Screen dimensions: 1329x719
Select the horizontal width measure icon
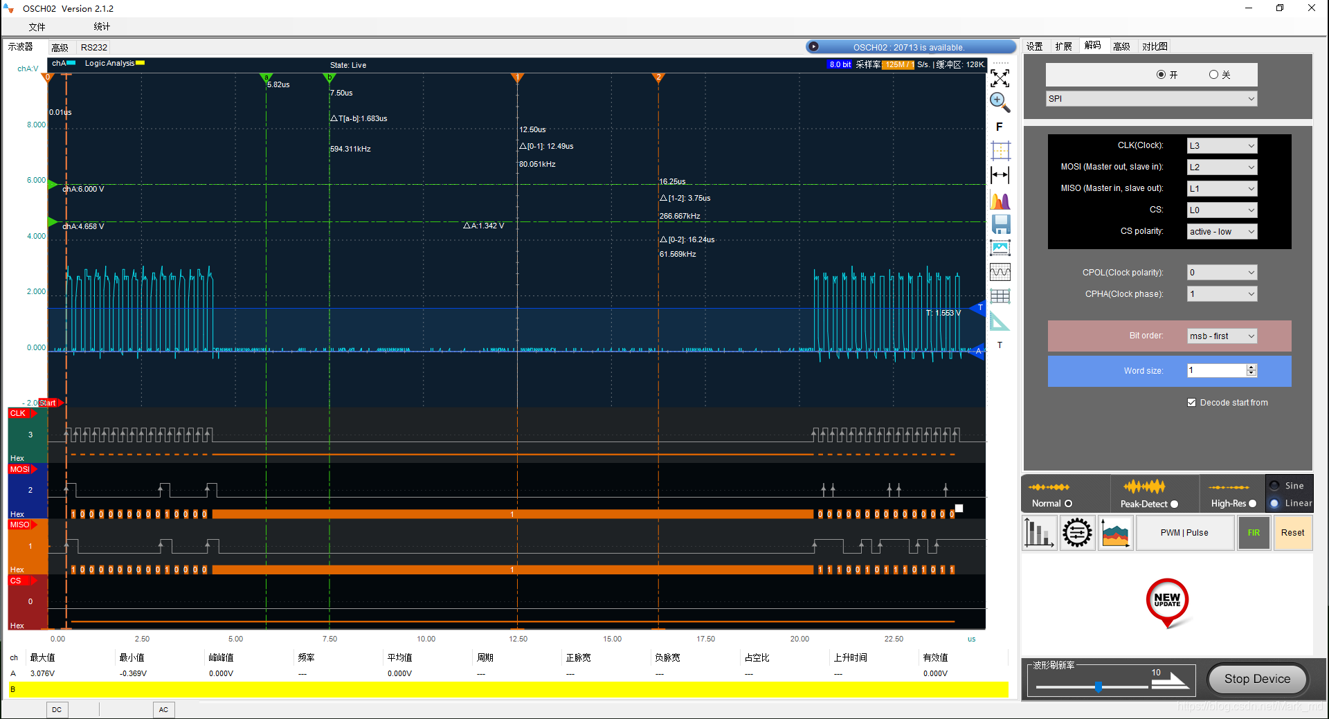[x=1000, y=174]
